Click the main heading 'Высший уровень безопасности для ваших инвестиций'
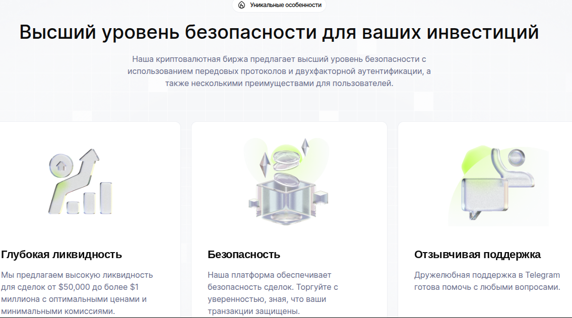This screenshot has width=572, height=318. [279, 32]
